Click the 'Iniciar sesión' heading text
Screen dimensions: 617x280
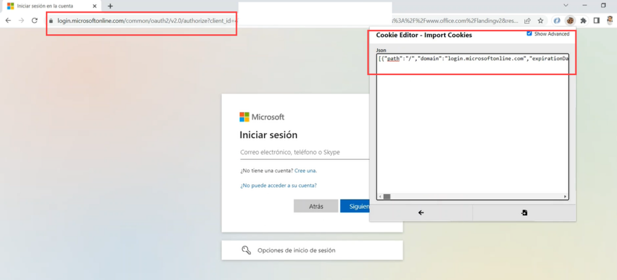tap(268, 135)
